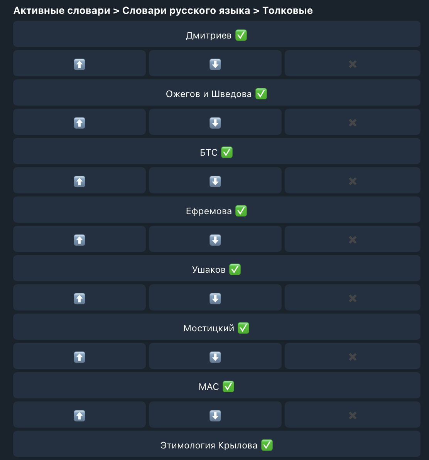Click the Ефремова dictionary button
429x460 pixels.
click(216, 211)
